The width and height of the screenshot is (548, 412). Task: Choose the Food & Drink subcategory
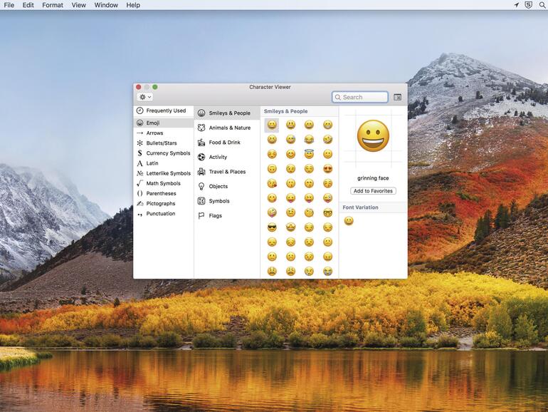(x=227, y=143)
